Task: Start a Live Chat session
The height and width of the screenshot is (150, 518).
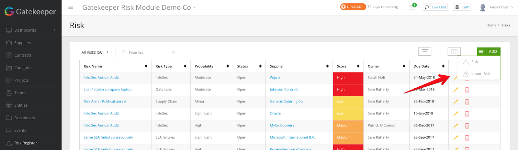Action: [x=435, y=7]
